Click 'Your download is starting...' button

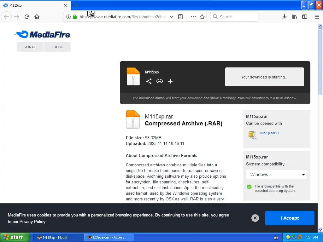pyautogui.click(x=265, y=77)
